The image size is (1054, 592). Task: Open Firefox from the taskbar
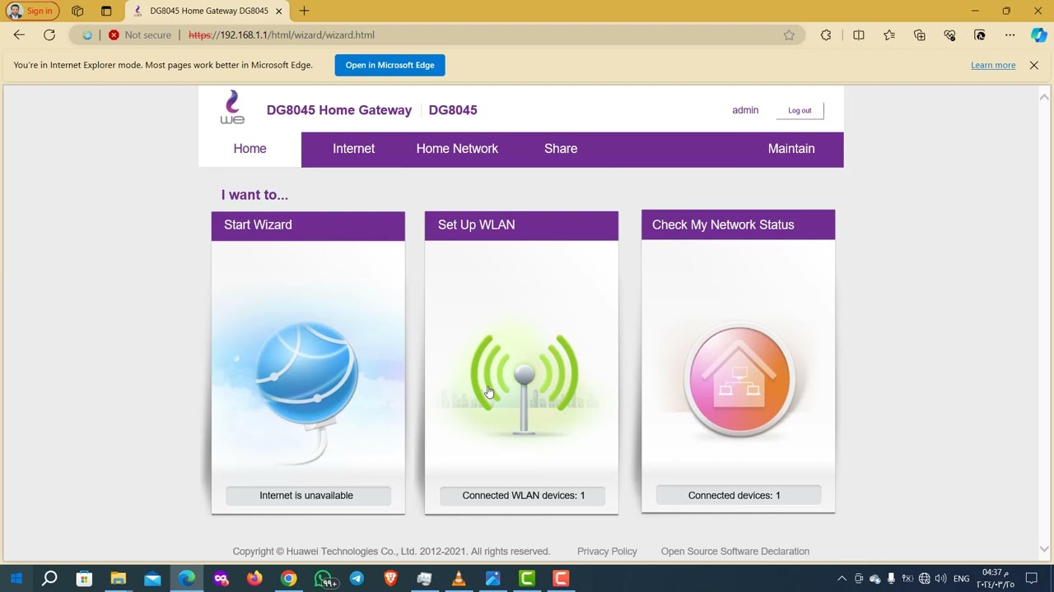tap(254, 579)
